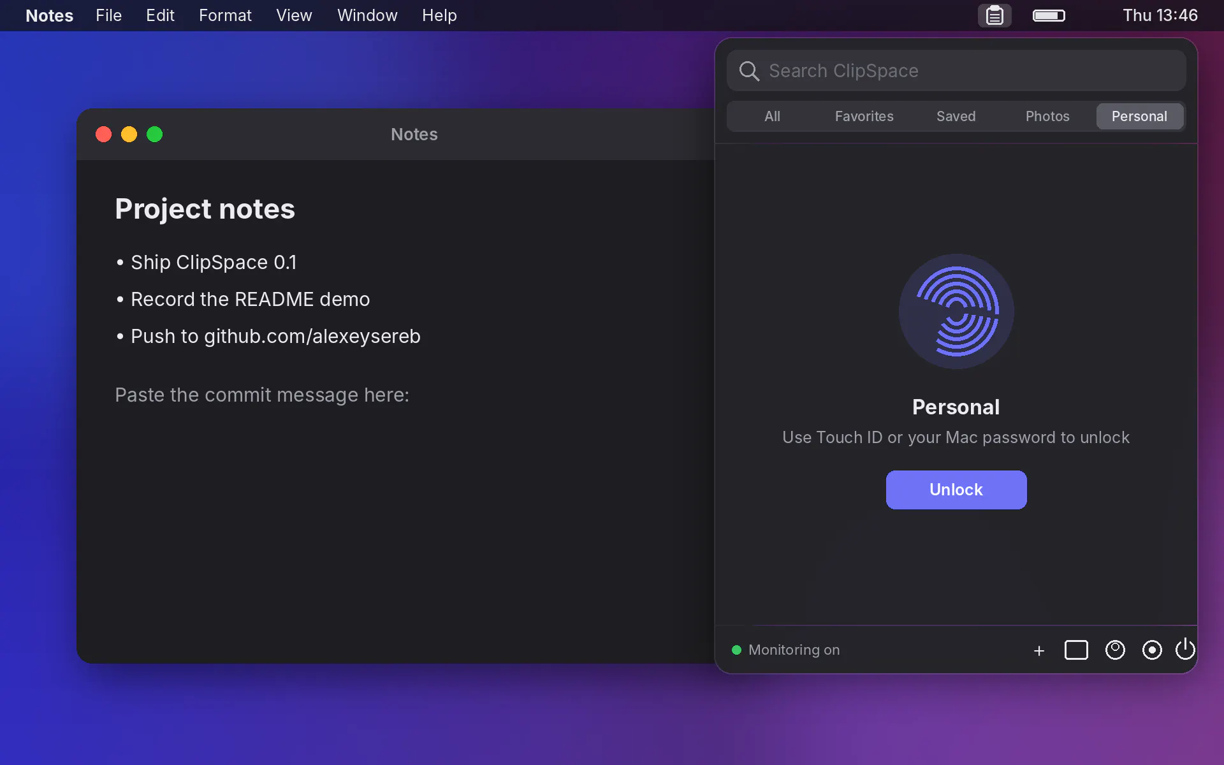This screenshot has width=1224, height=765.
Task: Open the Notes app menu
Action: pyautogui.click(x=49, y=15)
